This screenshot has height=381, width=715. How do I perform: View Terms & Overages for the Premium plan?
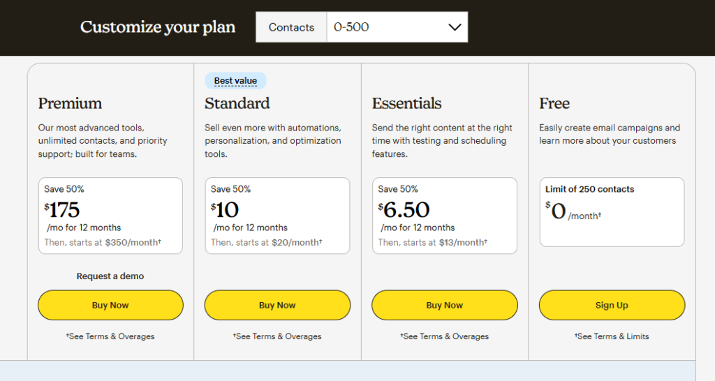point(110,336)
